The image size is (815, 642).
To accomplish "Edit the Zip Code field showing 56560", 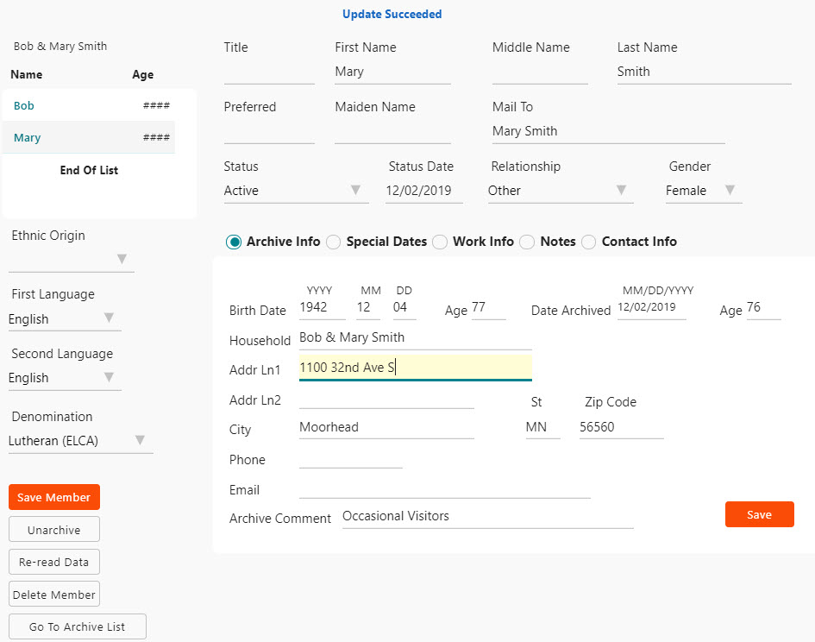I will point(622,428).
